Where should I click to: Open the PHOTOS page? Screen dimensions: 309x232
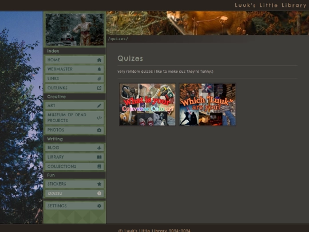click(74, 130)
